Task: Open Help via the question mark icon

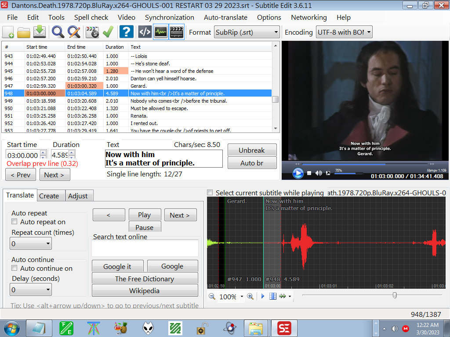Action: tap(126, 32)
